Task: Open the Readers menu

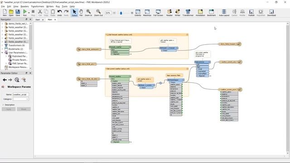Action: click(24, 6)
